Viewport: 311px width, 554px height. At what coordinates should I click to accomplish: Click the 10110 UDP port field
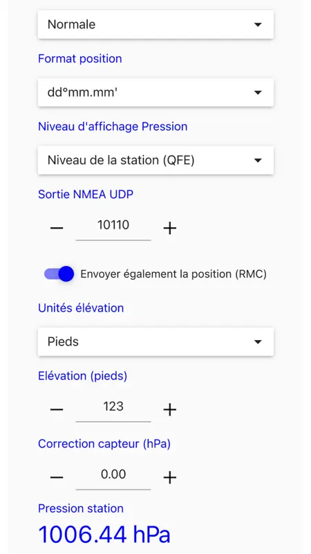click(x=113, y=228)
